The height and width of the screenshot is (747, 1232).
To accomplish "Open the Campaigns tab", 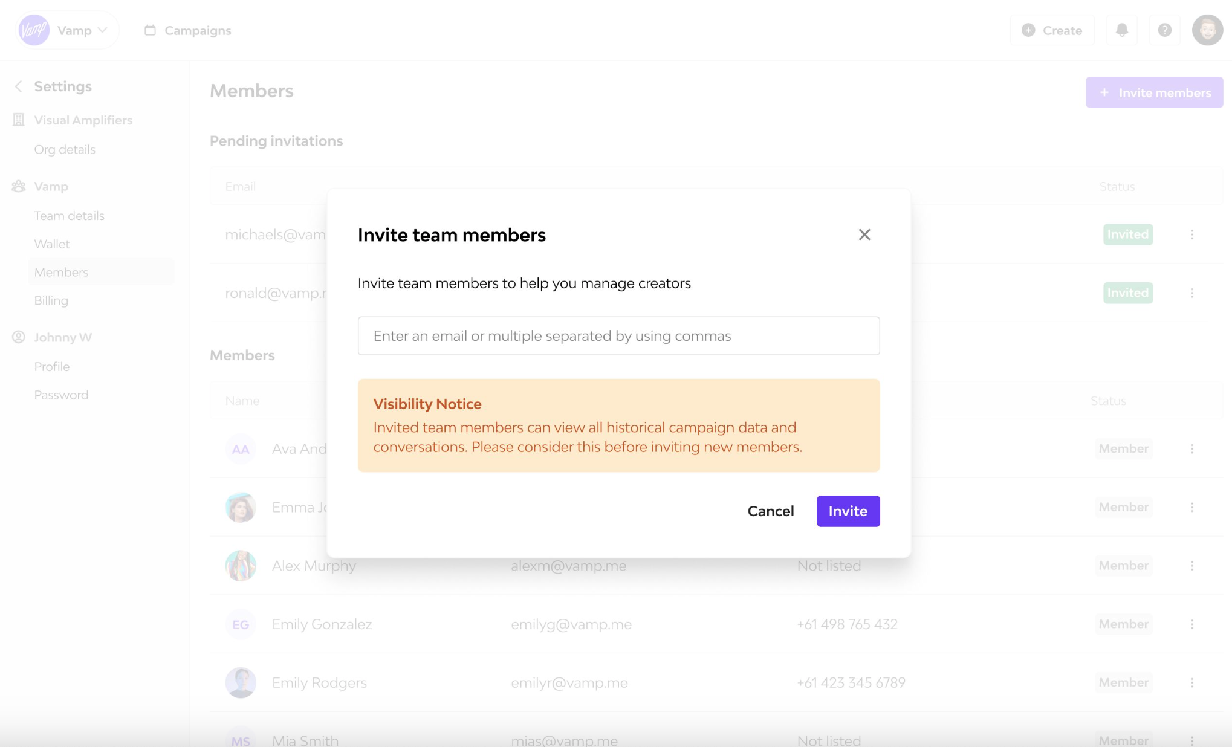I will click(x=188, y=30).
